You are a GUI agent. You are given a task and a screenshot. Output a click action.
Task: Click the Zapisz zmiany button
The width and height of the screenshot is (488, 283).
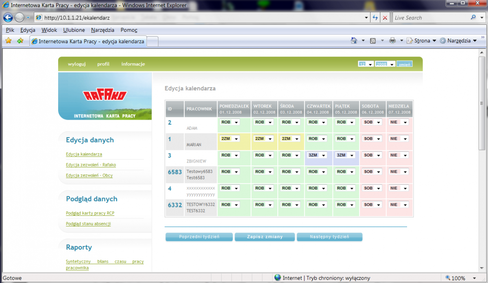tap(265, 237)
